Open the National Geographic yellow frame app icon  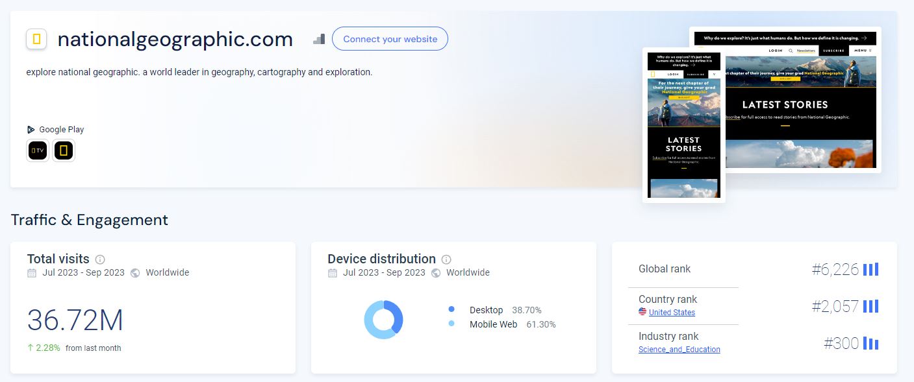click(64, 151)
